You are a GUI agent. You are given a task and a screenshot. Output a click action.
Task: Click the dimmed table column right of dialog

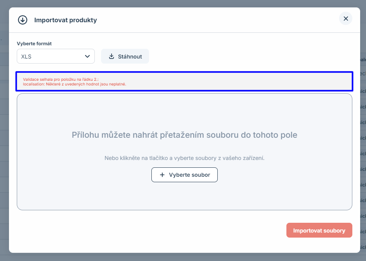(363, 137)
